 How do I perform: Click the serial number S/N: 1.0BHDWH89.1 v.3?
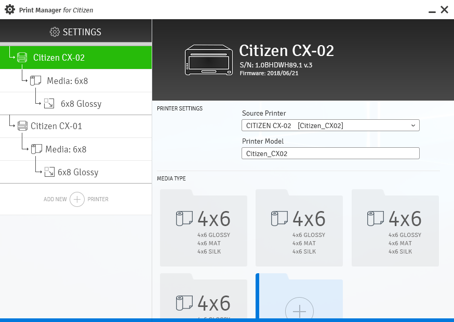[276, 65]
